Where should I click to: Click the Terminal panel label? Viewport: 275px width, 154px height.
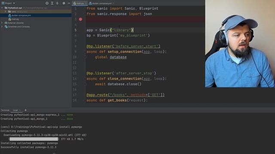coord(5,110)
